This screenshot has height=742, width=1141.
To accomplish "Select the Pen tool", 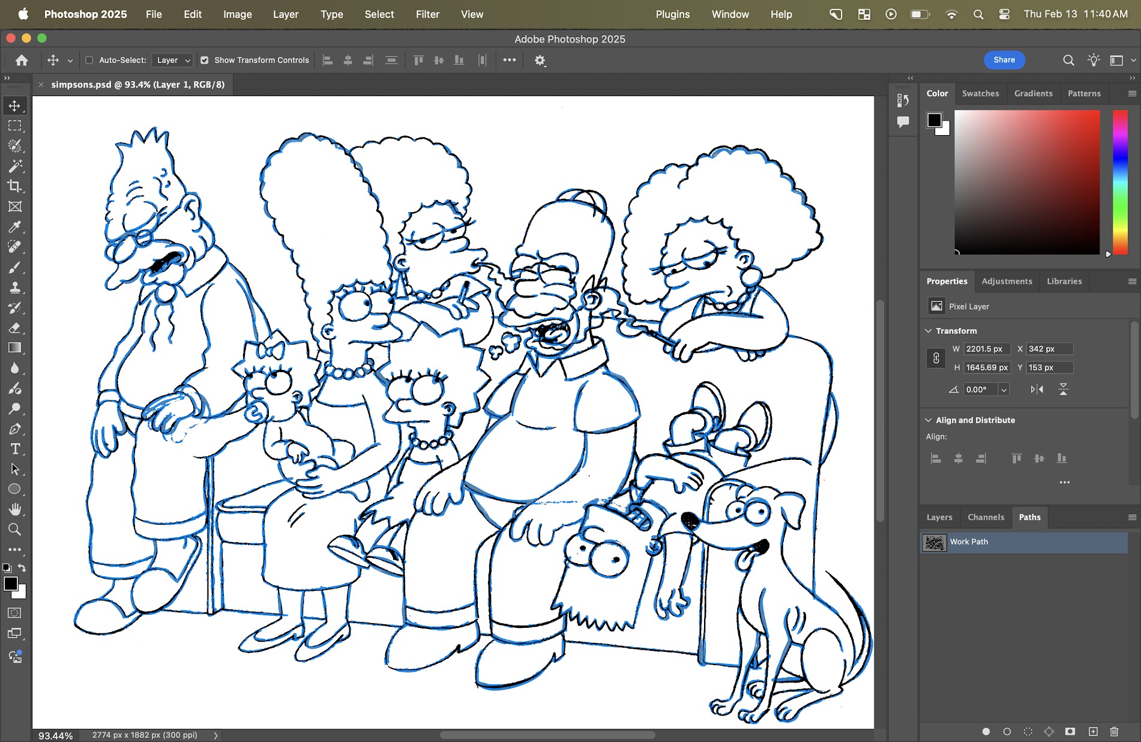I will [14, 429].
